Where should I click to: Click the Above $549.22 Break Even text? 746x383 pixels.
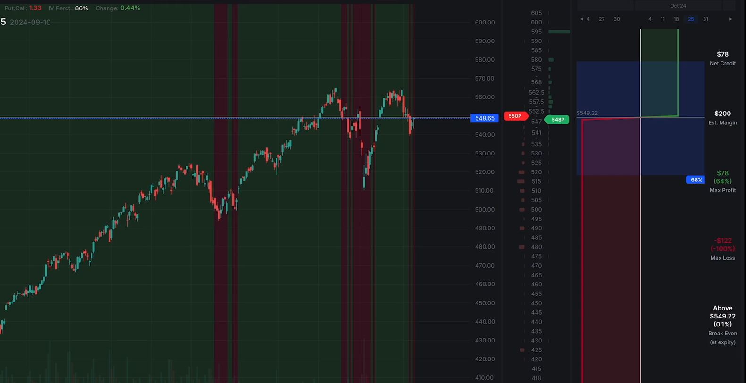point(722,316)
